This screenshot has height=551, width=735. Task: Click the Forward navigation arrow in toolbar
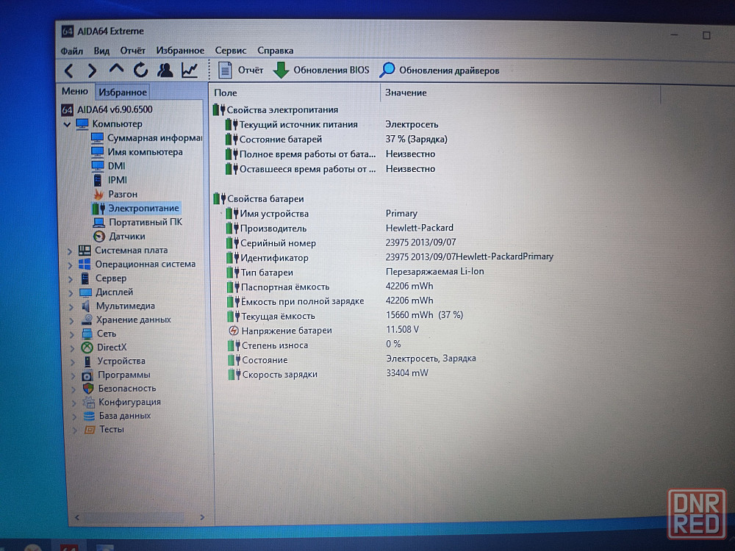[92, 71]
